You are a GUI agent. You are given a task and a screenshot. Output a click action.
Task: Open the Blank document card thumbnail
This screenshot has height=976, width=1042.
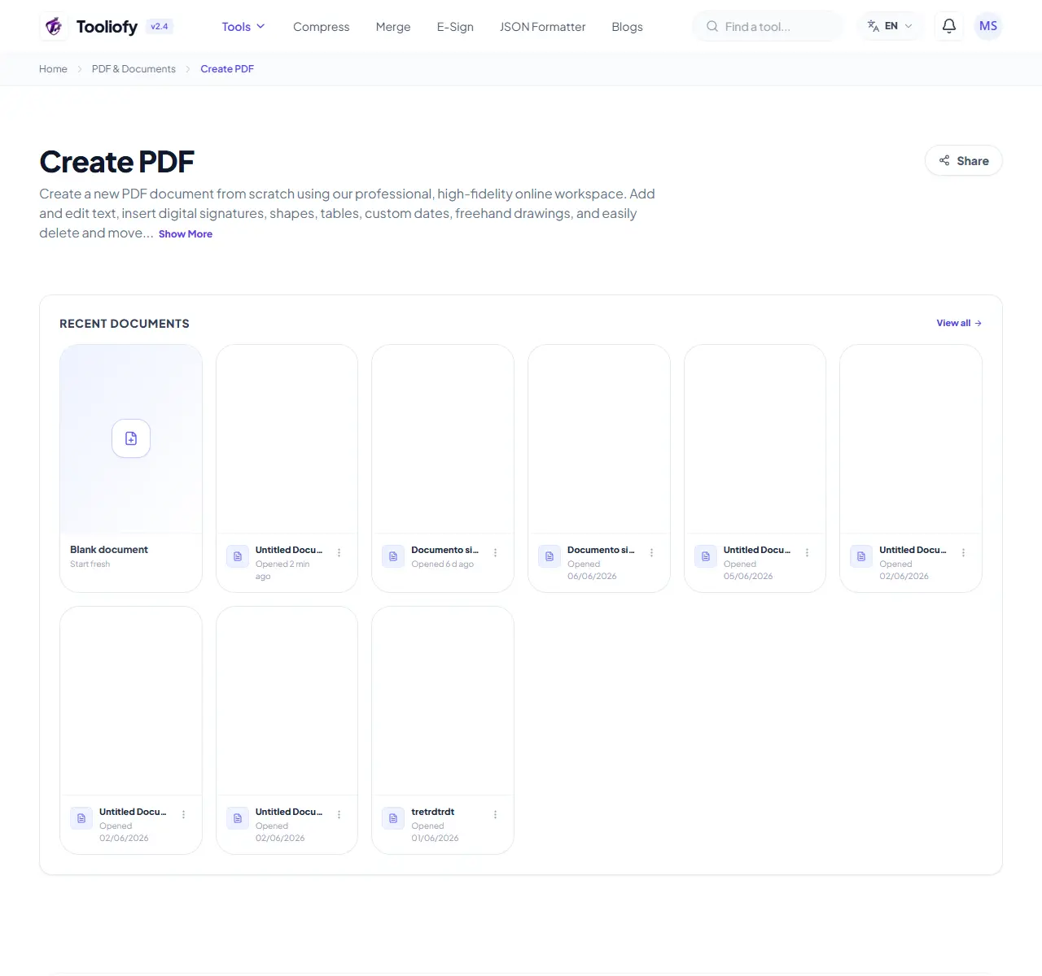coord(131,439)
